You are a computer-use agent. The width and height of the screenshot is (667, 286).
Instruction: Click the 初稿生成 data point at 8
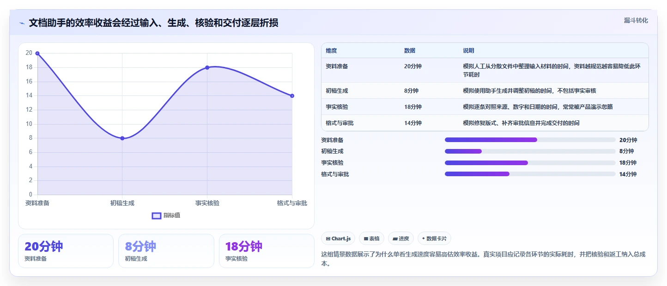(122, 138)
